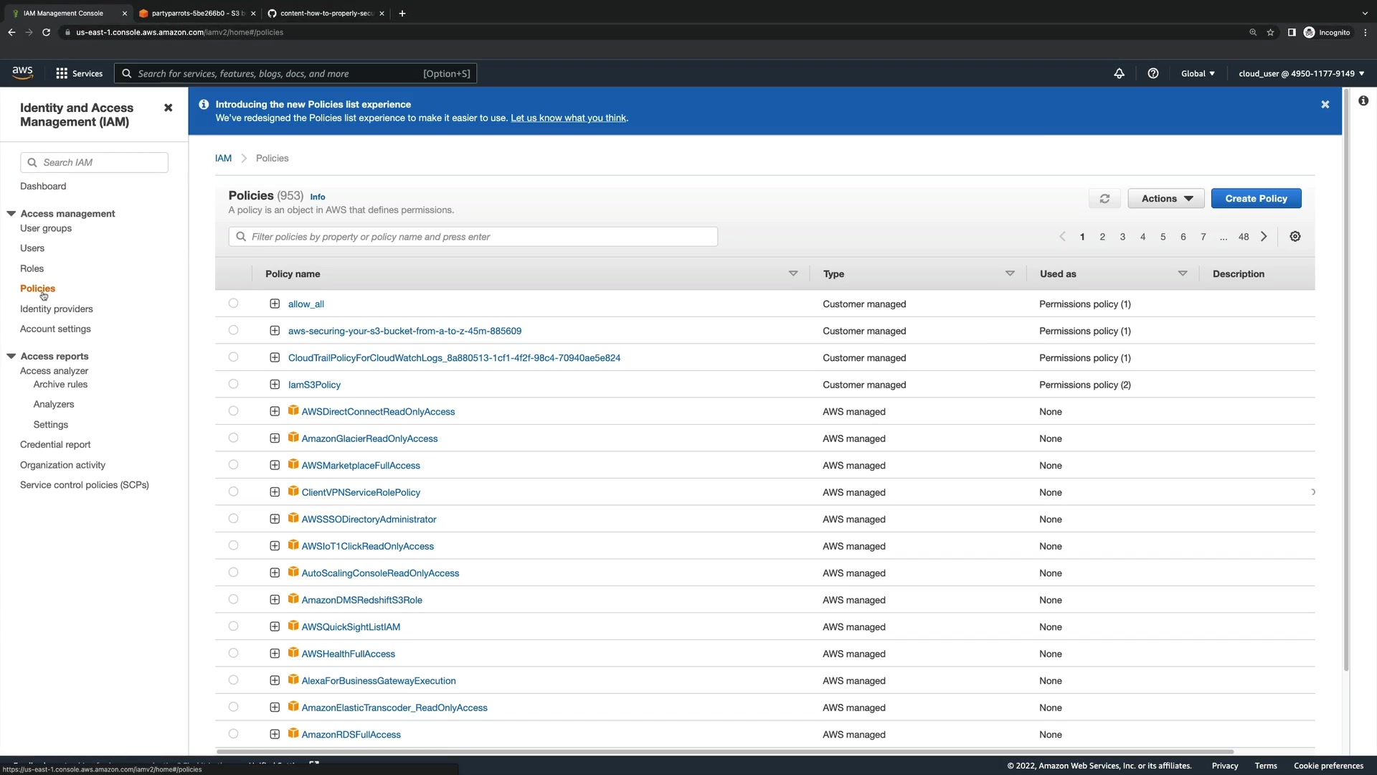Expand the allow_all policy row details
The width and height of the screenshot is (1377, 775).
275,304
